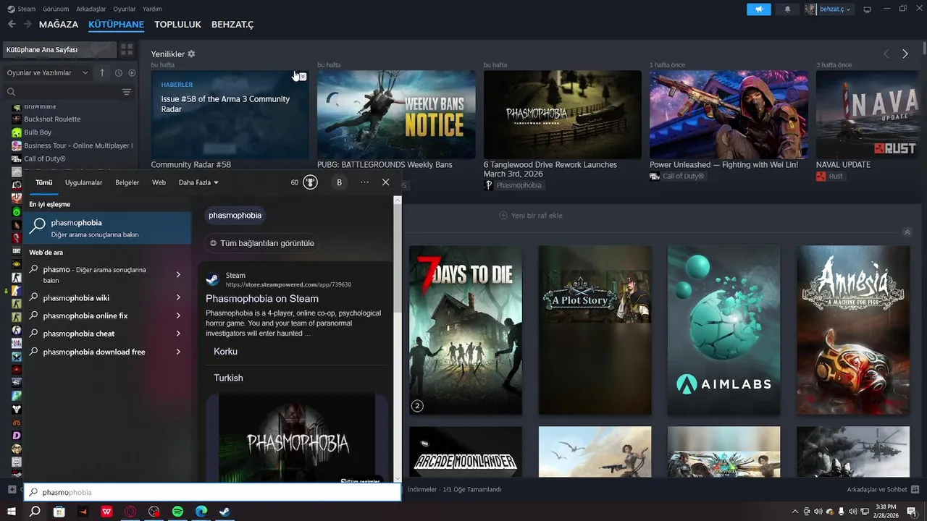Go back with Steam's back arrow

(12, 25)
